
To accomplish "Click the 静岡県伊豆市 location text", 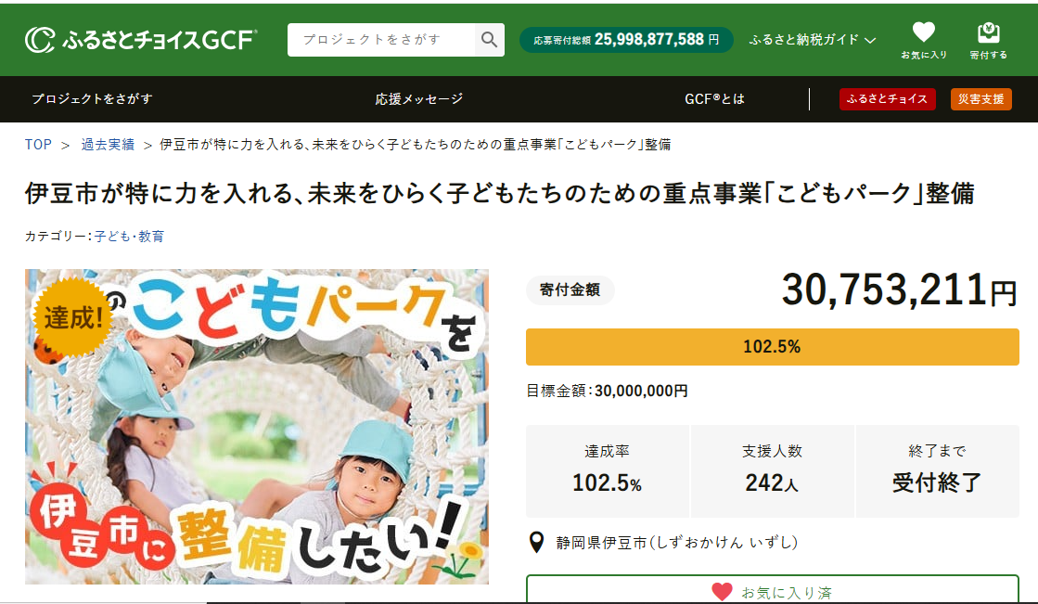I will pyautogui.click(x=677, y=542).
